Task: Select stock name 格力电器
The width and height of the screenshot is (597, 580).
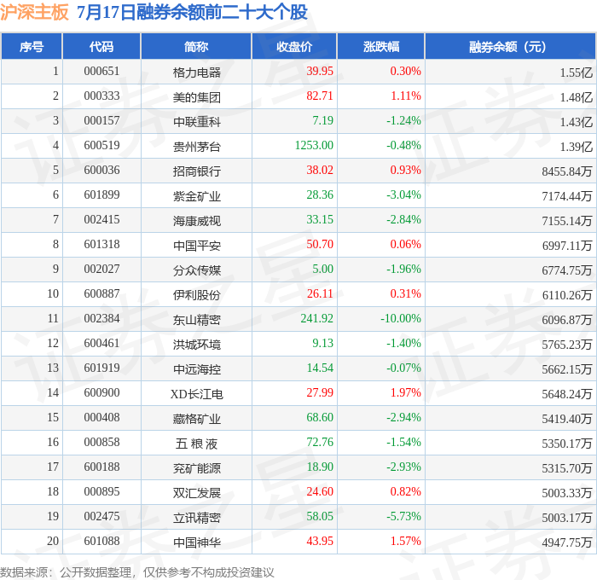Action: pos(197,72)
